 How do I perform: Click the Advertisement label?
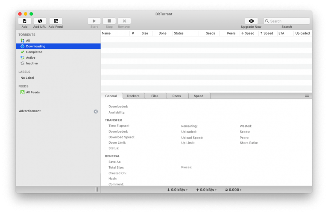click(x=30, y=111)
